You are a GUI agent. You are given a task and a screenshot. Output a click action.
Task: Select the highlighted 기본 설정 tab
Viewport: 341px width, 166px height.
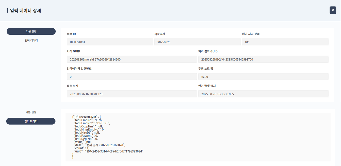click(31, 31)
